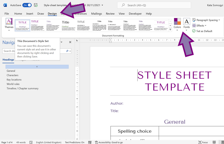Toggle the AutoSave switch
The width and height of the screenshot is (224, 144).
pos(27,5)
